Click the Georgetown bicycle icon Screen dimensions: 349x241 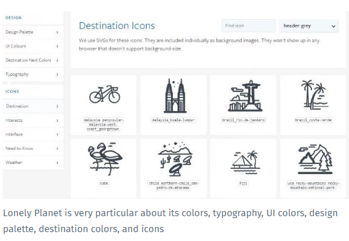point(105,94)
